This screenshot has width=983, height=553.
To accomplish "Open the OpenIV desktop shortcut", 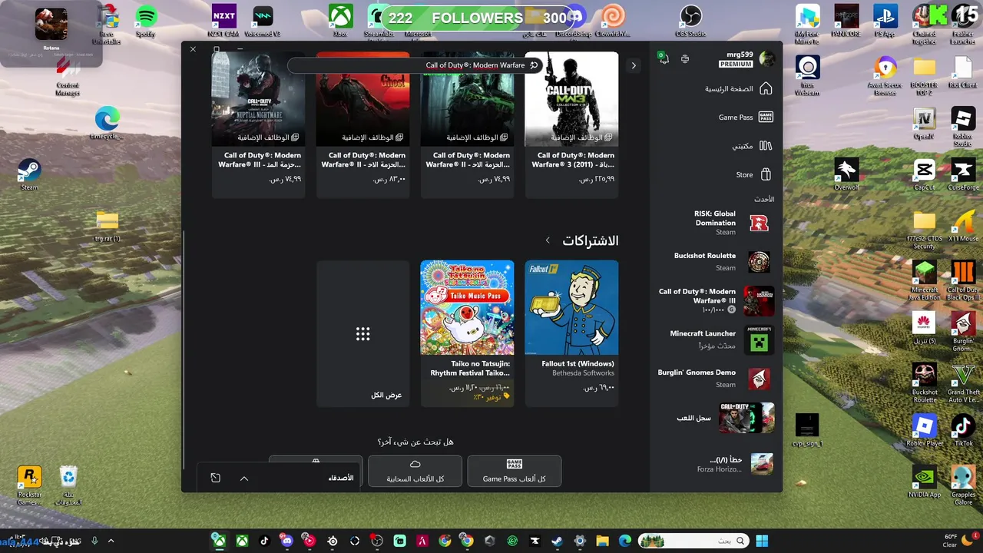I will [924, 123].
